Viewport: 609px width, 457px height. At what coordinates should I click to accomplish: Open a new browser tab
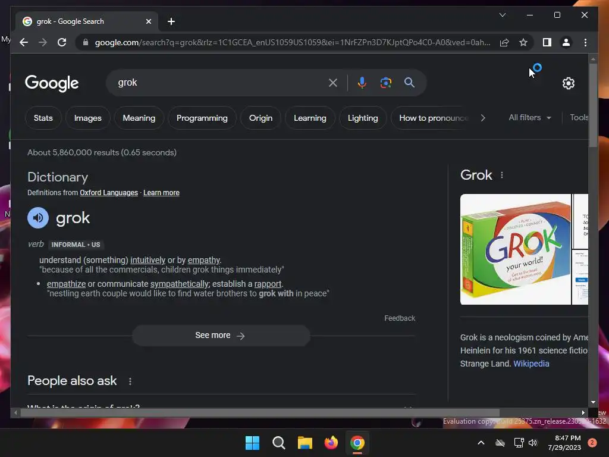point(171,21)
